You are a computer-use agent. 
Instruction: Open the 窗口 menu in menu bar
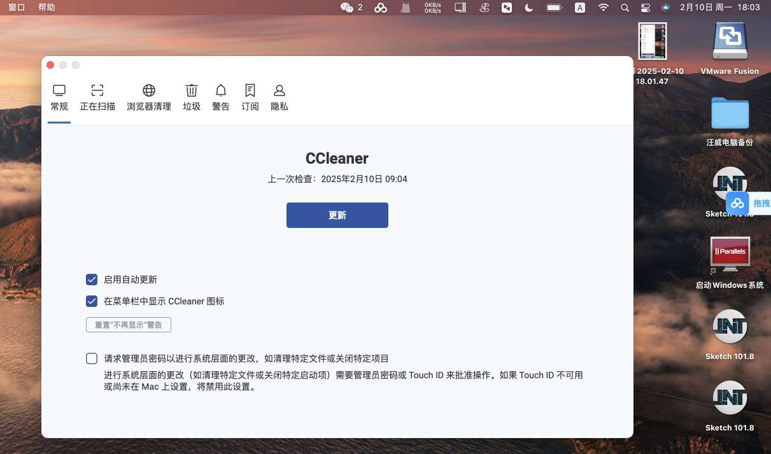[17, 8]
